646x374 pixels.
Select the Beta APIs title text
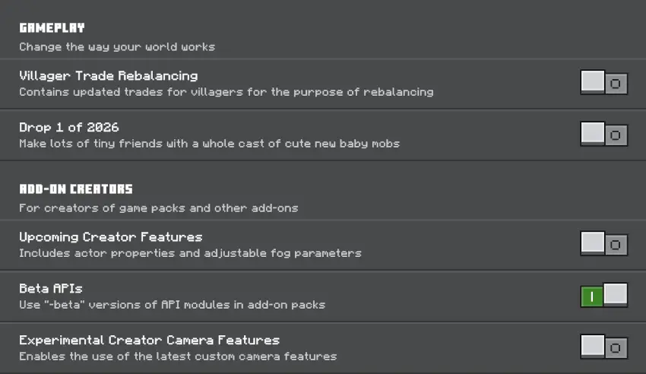[x=50, y=288]
